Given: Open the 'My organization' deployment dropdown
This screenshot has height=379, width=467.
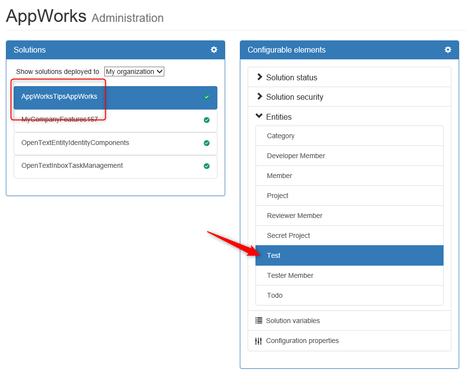Looking at the screenshot, I should (134, 72).
